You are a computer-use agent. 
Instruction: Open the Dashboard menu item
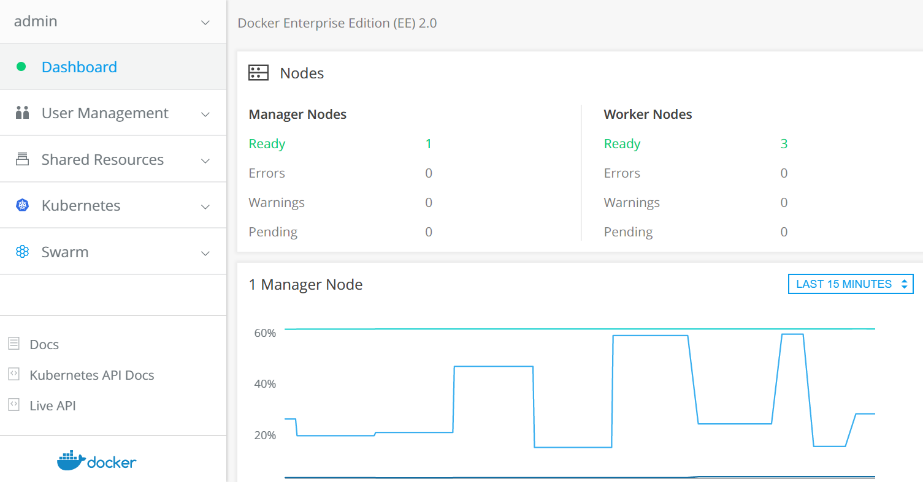(79, 67)
